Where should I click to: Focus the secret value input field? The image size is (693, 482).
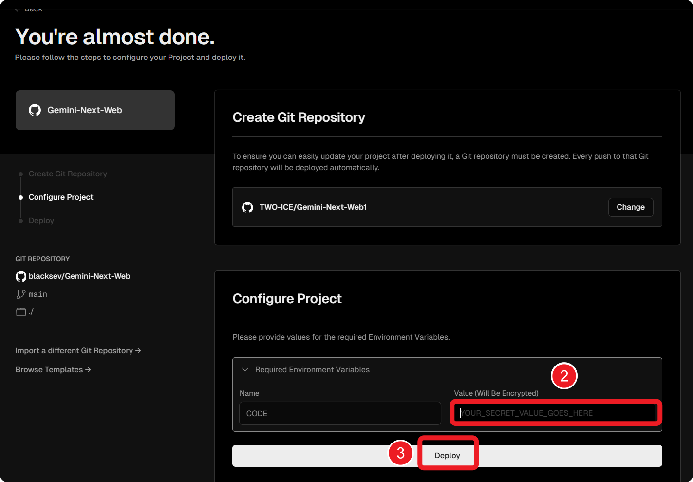click(x=555, y=413)
